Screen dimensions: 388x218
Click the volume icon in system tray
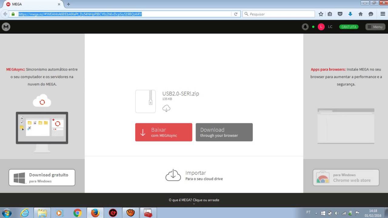pyautogui.click(x=337, y=213)
